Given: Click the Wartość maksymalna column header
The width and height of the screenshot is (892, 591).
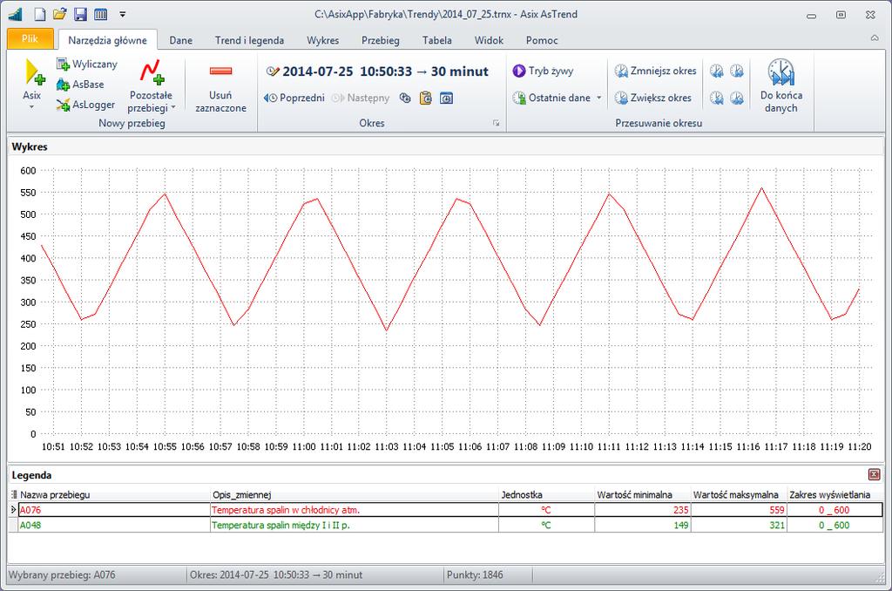Looking at the screenshot, I should (x=739, y=495).
